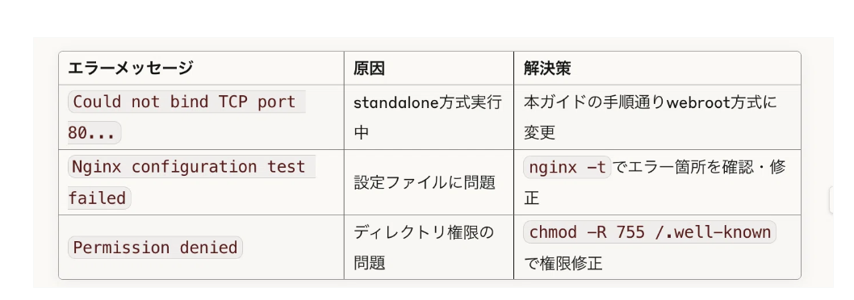
Task: Click the エラーメッセージ column header
Action: [130, 69]
